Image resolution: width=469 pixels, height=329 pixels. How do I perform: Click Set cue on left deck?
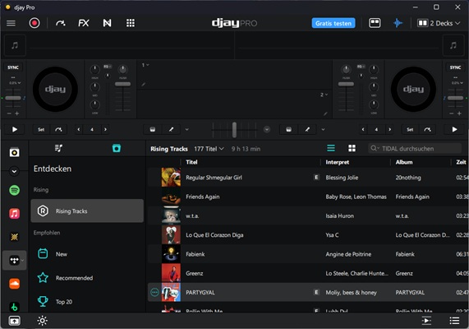[41, 129]
